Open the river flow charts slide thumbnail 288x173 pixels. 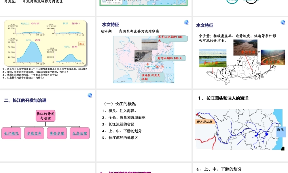tap(48, 53)
